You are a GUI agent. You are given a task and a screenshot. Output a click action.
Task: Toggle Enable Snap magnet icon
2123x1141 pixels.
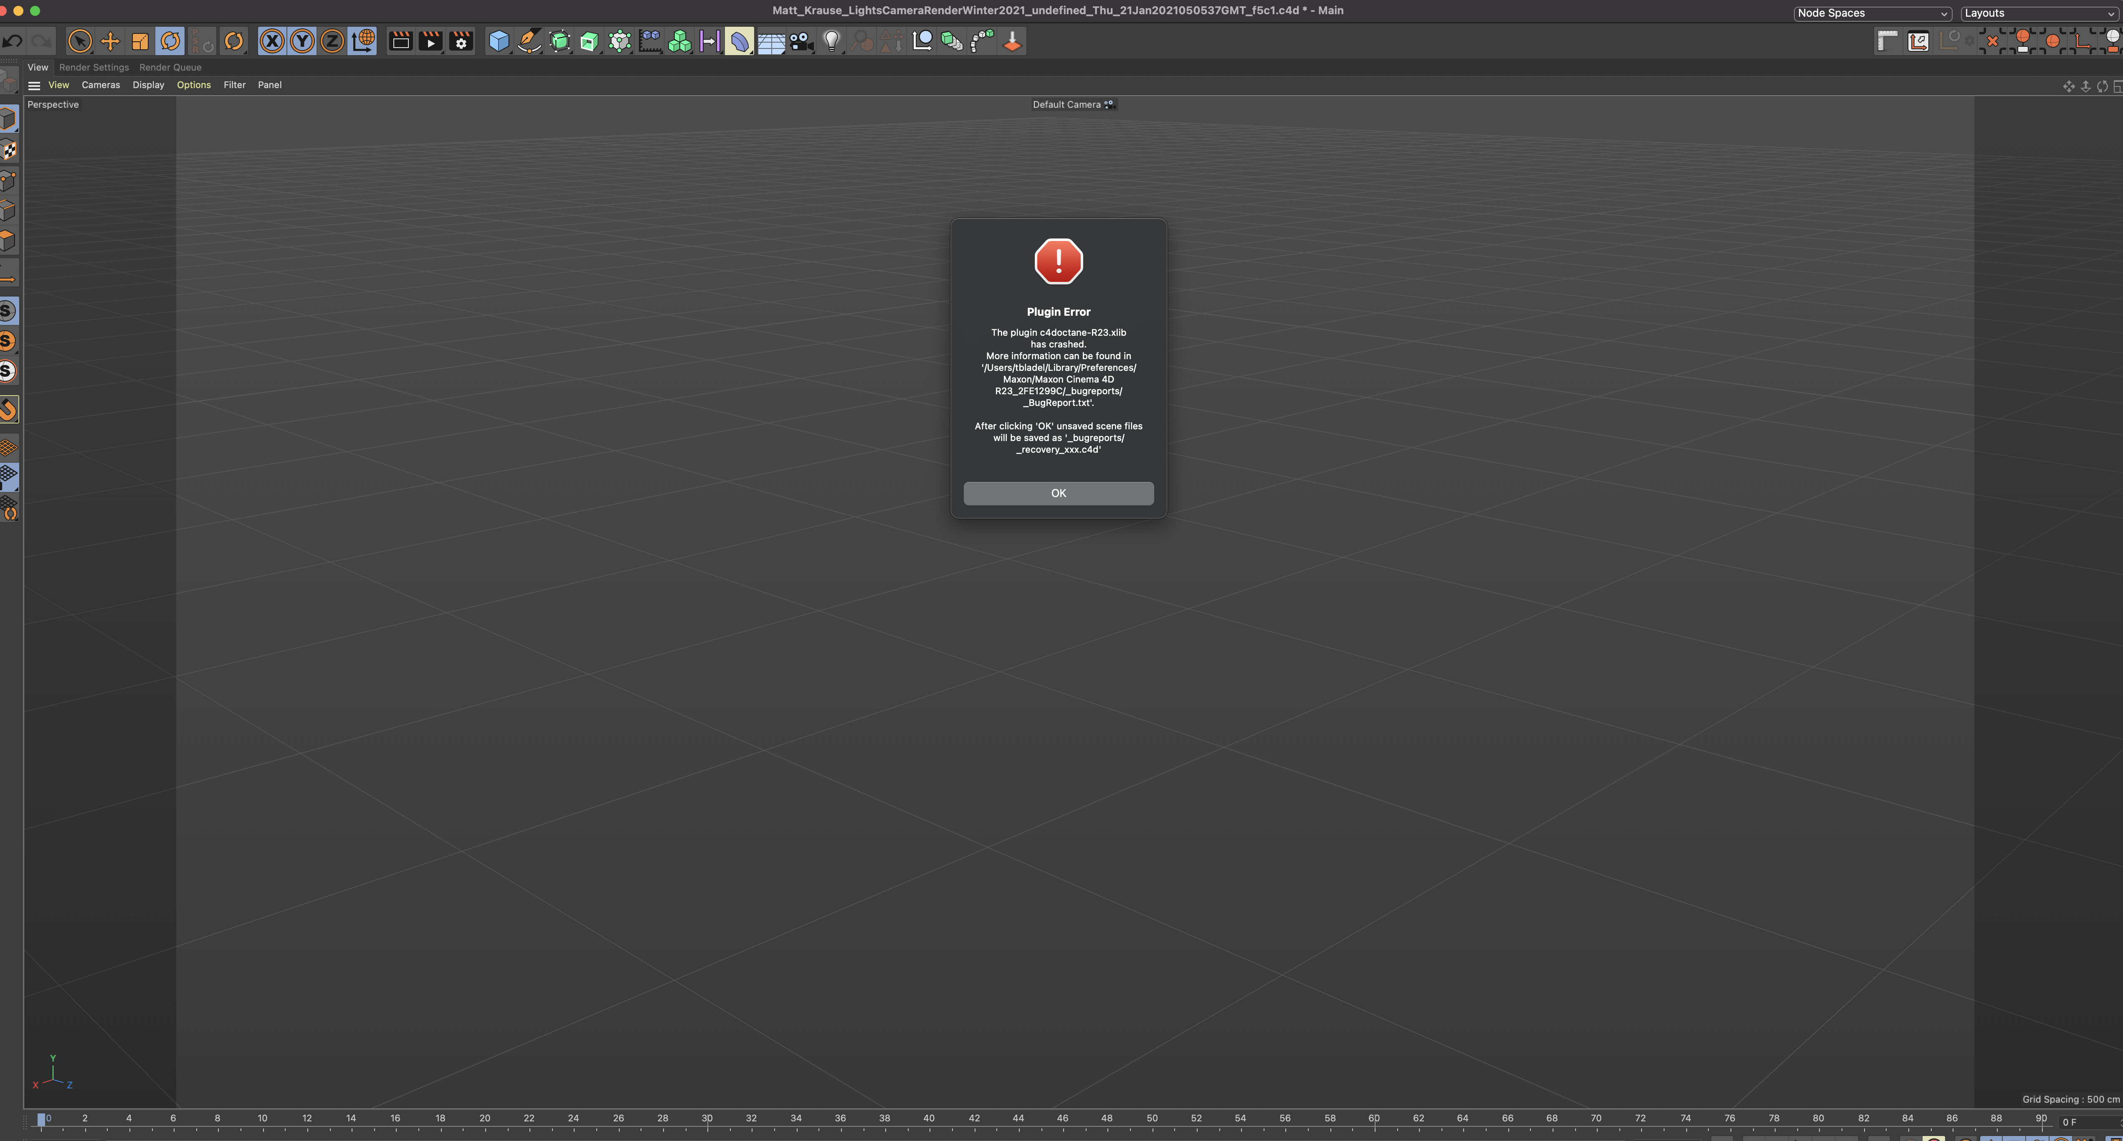click(x=8, y=410)
